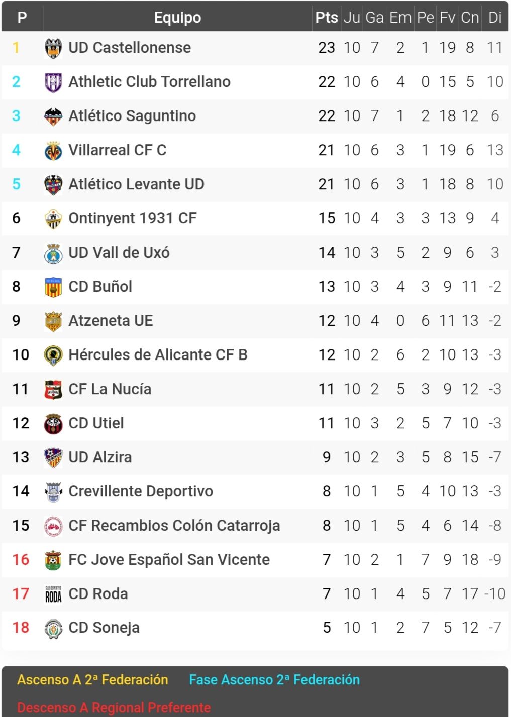The height and width of the screenshot is (717, 511).
Task: Click the Di goal difference column header
Action: [x=495, y=18]
